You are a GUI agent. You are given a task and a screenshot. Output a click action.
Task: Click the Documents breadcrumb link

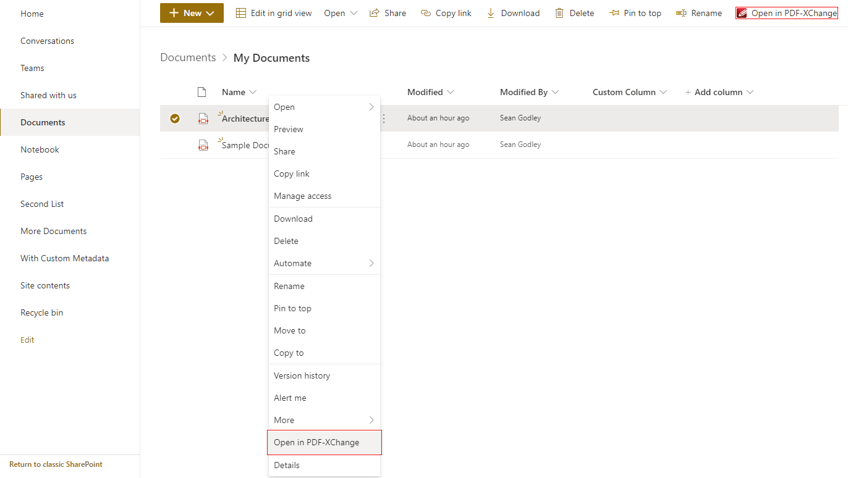[x=188, y=57]
